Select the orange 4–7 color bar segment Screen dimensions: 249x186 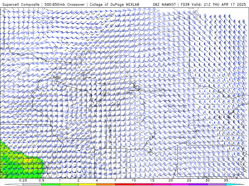pyautogui.click(x=106, y=184)
